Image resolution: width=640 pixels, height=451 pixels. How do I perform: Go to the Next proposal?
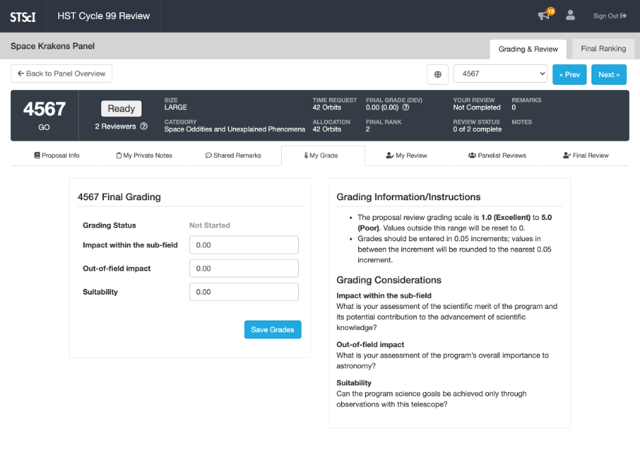[609, 74]
